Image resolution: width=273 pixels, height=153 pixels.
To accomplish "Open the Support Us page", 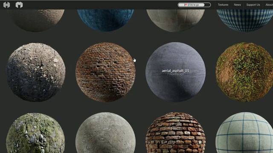I will [x=253, y=5].
